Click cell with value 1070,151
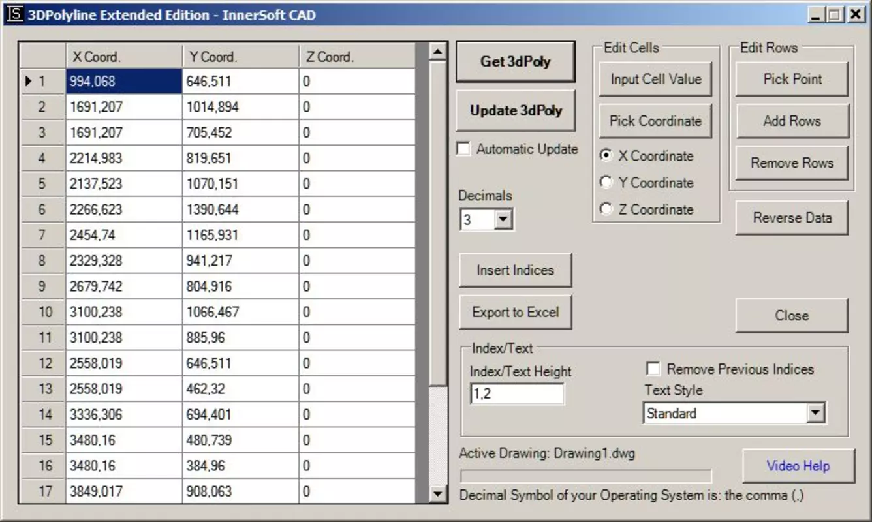Image resolution: width=872 pixels, height=522 pixels. [x=240, y=184]
